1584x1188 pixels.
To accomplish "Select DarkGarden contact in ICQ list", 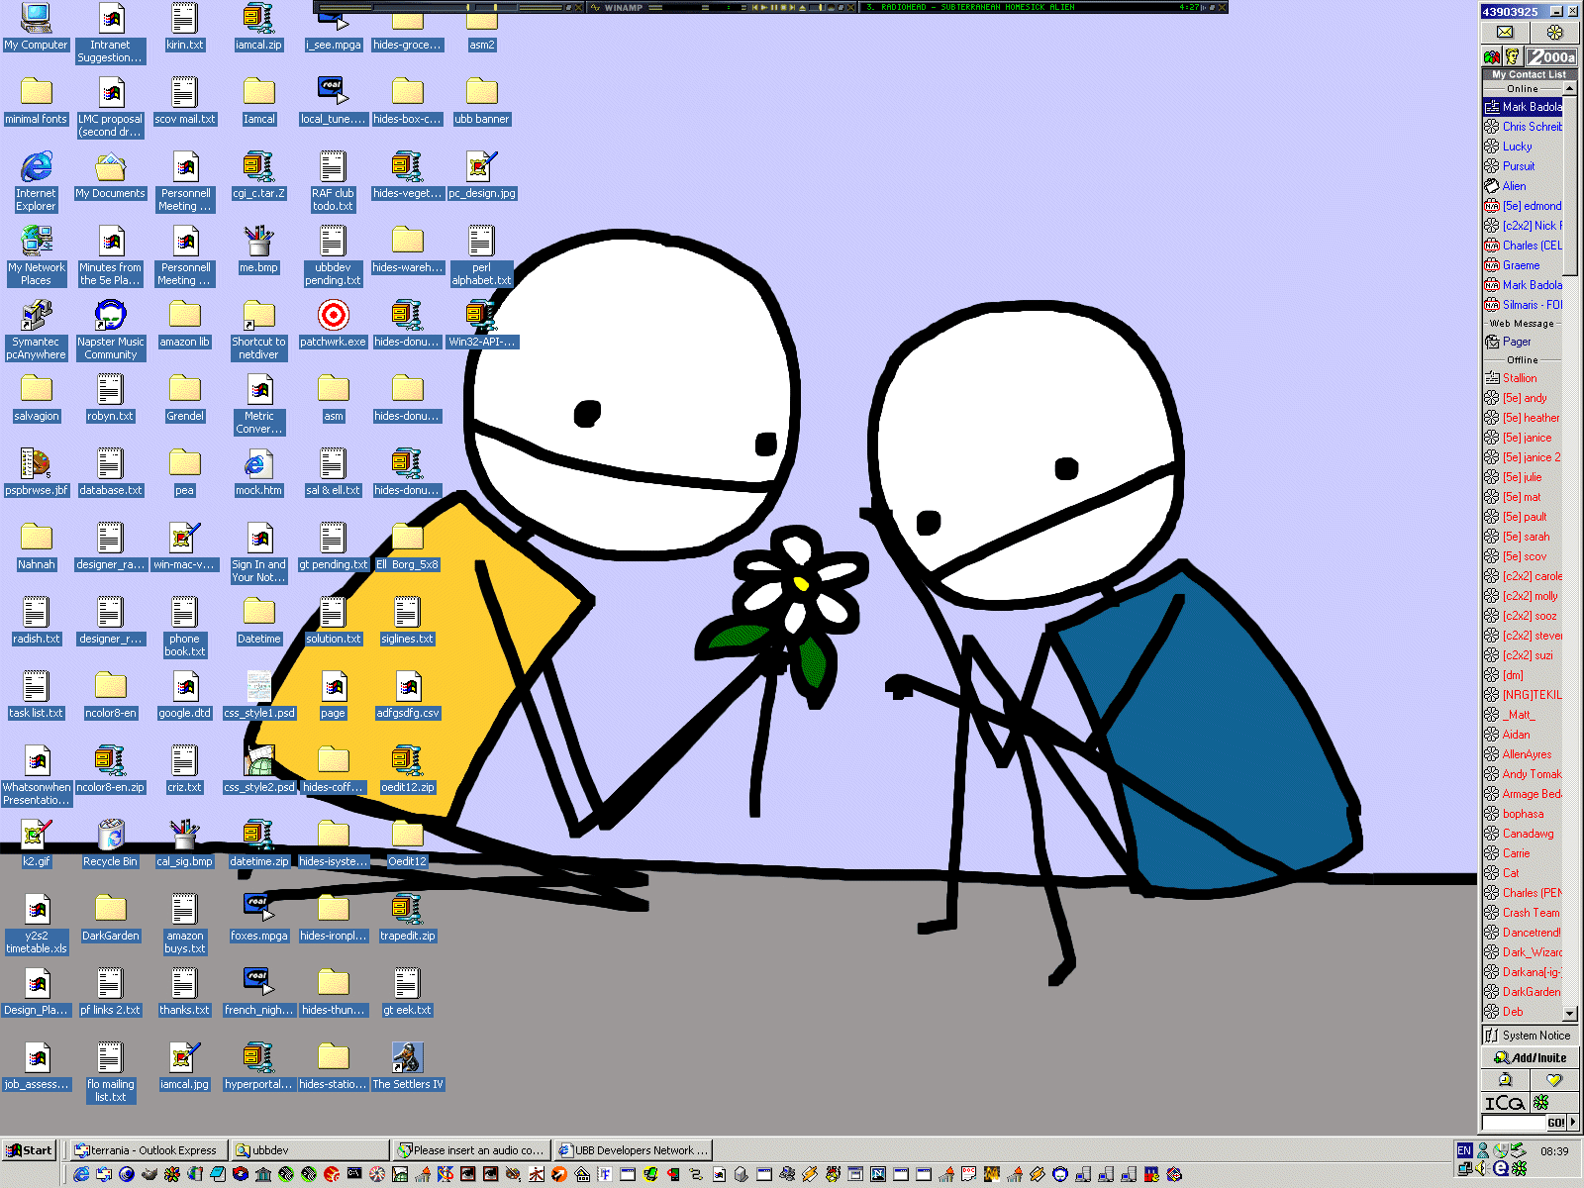I will [1523, 992].
